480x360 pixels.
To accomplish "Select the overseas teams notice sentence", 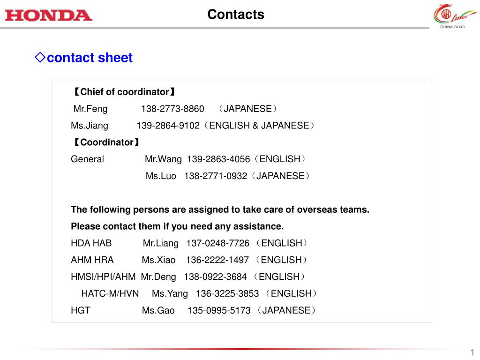I will (x=220, y=210).
